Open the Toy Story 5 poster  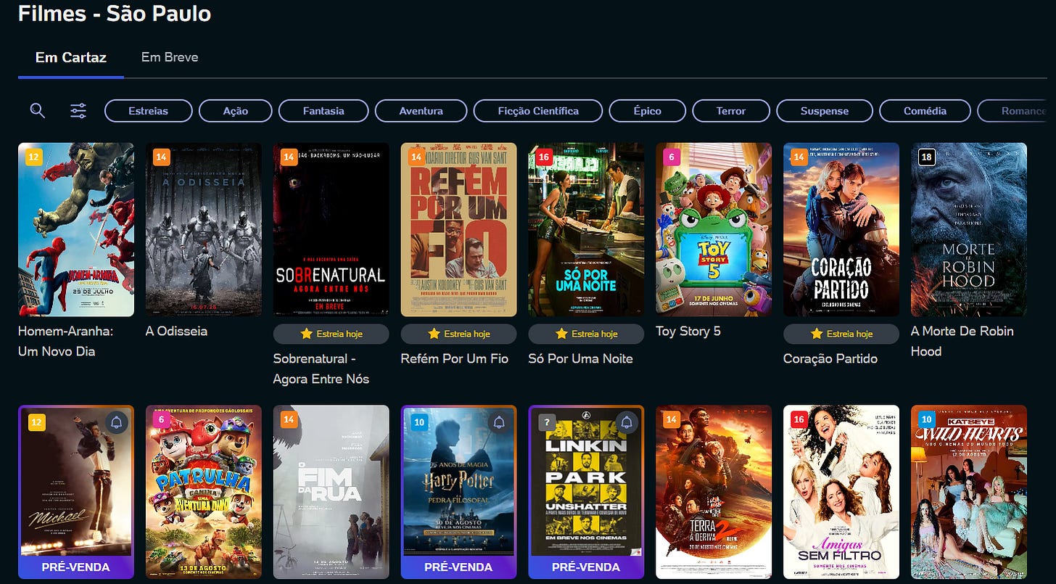[x=714, y=229]
